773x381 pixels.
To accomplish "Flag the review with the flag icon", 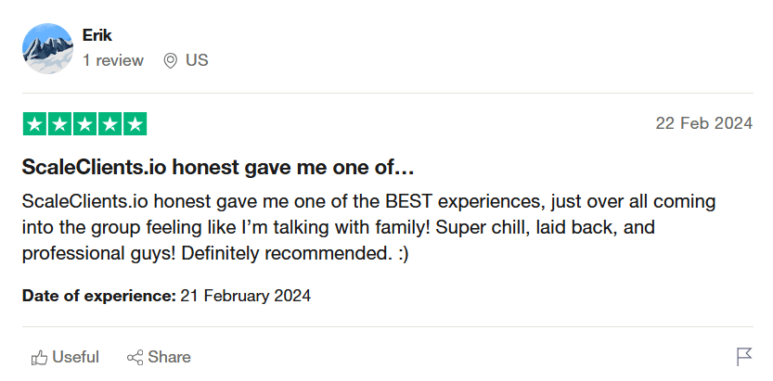I will 744,357.
